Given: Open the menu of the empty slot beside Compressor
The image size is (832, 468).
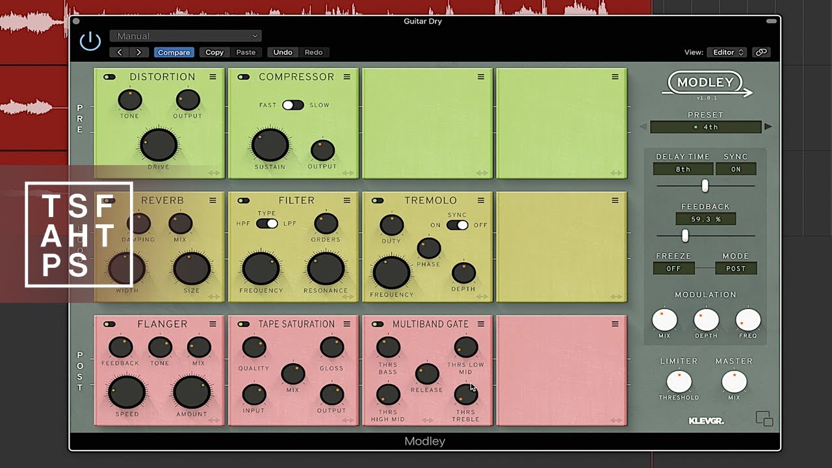Looking at the screenshot, I should click(x=481, y=77).
